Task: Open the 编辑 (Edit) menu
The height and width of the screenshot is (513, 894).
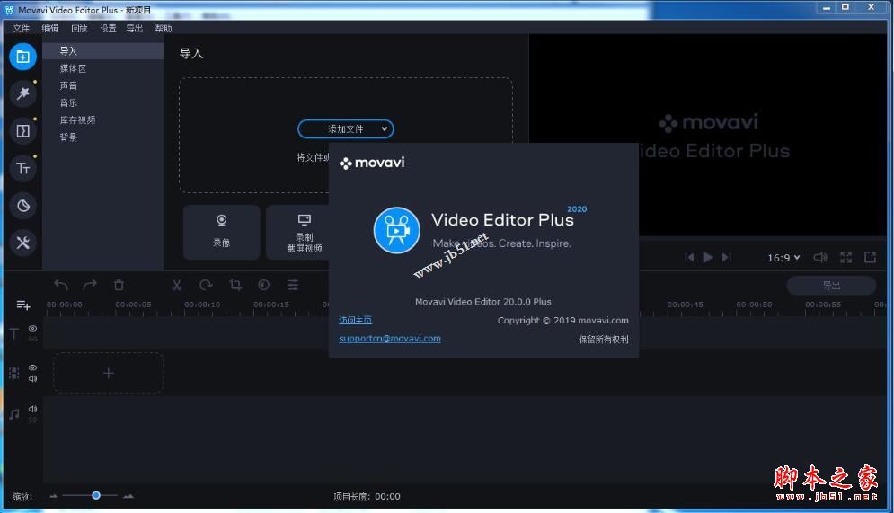Action: [50, 29]
